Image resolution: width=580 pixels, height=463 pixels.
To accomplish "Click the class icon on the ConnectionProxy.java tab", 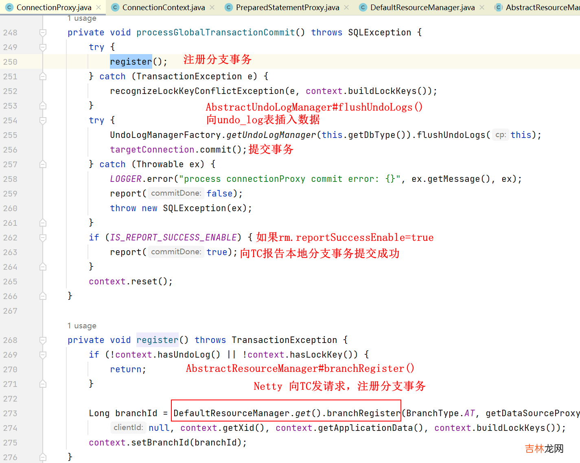I will click(9, 7).
